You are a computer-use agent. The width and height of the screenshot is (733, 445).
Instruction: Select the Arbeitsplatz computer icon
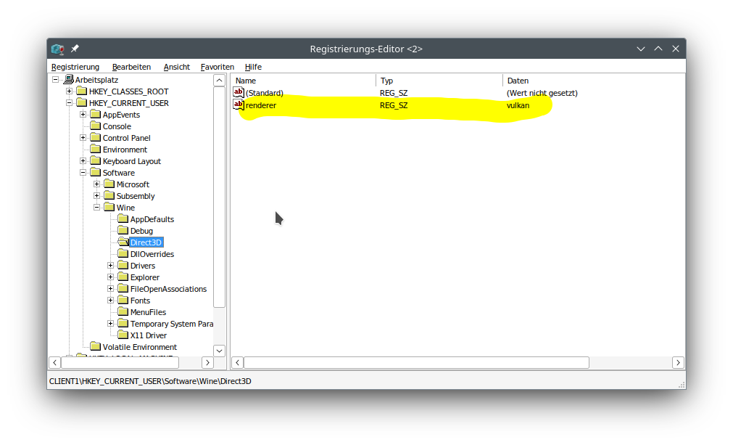point(68,80)
